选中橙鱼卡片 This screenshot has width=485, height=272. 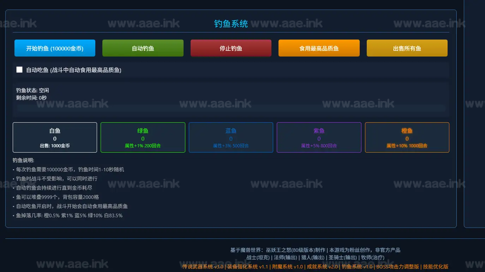[x=407, y=137]
